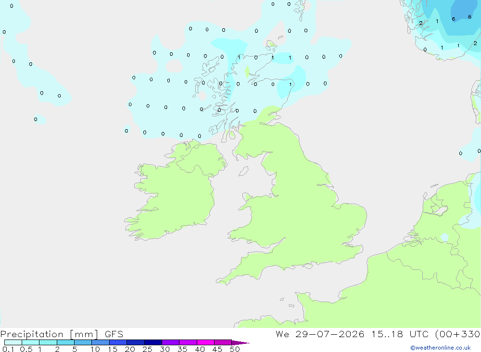Select the 10–15 mm legend swatch
This screenshot has height=352, width=481.
[101, 342]
